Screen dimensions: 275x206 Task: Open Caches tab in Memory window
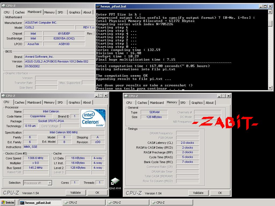click(142, 103)
